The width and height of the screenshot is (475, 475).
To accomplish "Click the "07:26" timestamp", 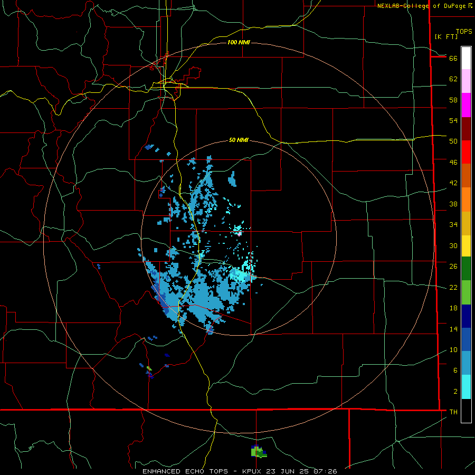I will 325,471.
